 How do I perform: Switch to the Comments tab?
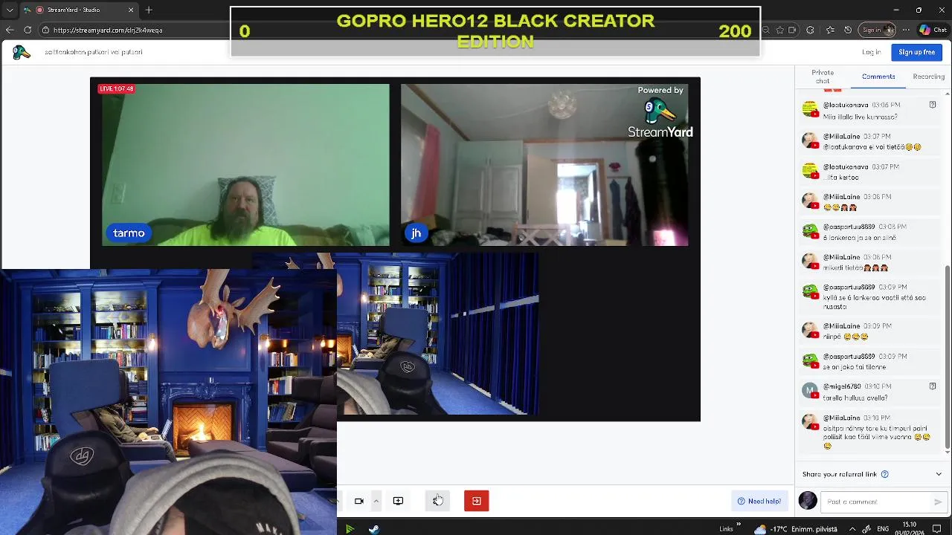878,77
